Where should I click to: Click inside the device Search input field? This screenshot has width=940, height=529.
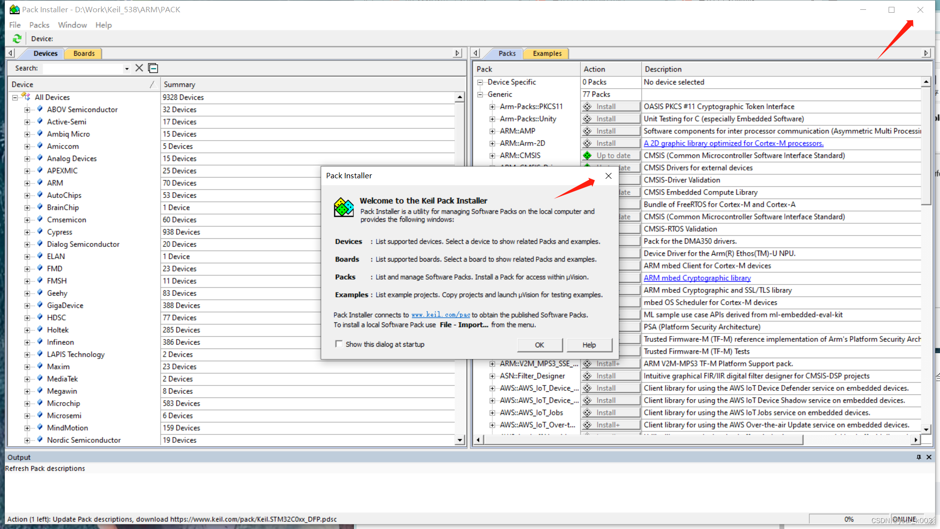click(82, 69)
